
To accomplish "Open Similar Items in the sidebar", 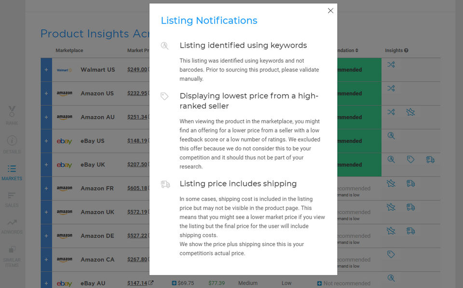I will [12, 257].
